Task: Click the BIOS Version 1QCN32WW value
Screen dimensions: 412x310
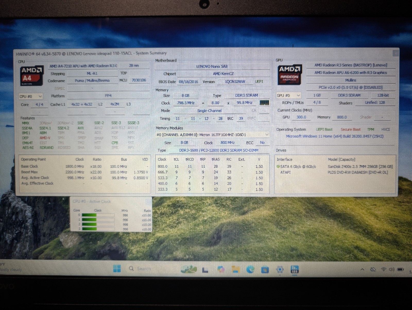Action: pos(235,82)
